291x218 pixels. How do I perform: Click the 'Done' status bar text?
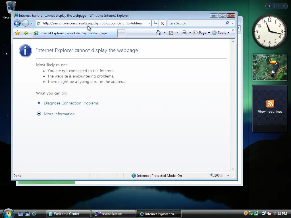pos(17,175)
